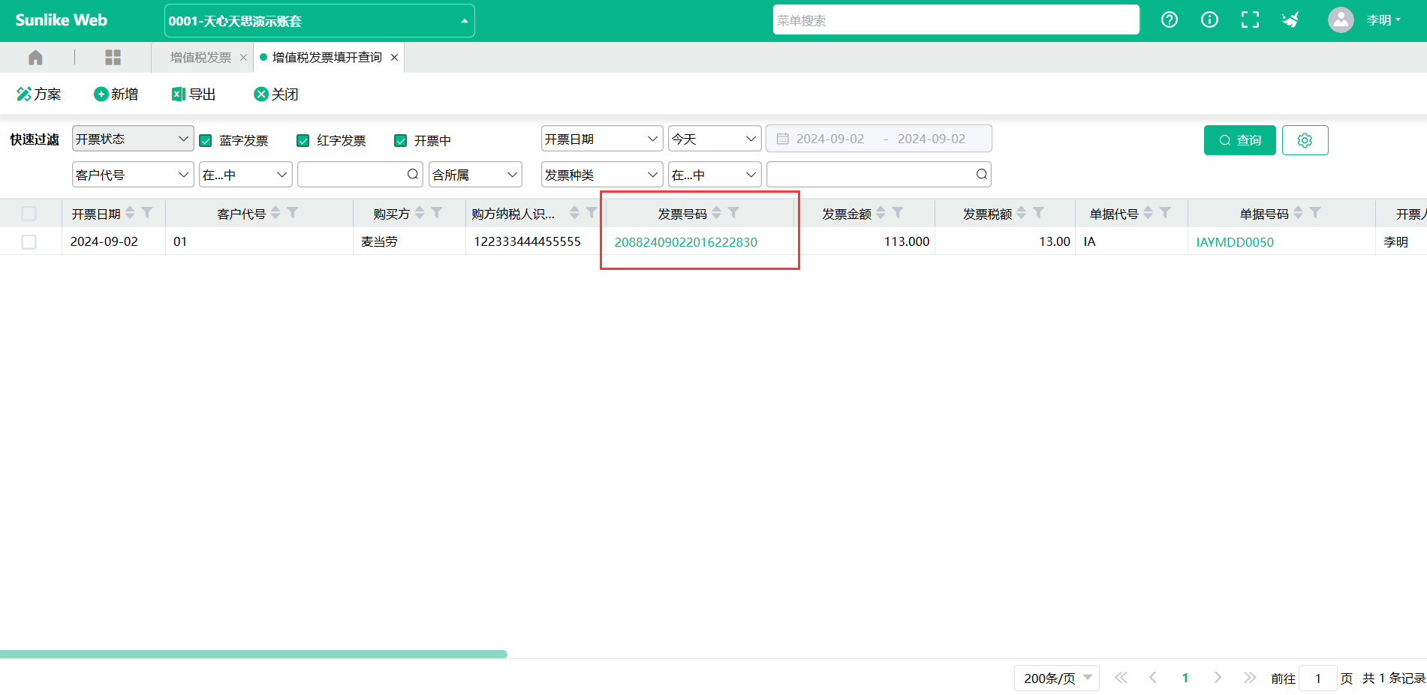1427x695 pixels.
Task: Go to the previous page arrow
Action: 1153,678
